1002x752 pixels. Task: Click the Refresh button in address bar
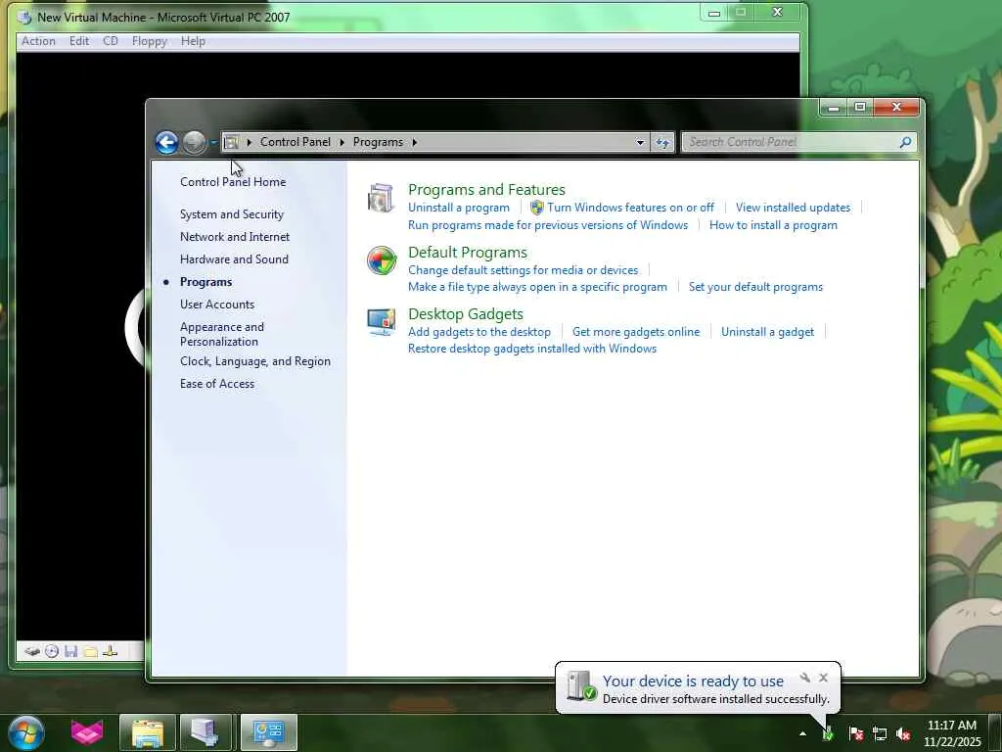click(x=662, y=142)
